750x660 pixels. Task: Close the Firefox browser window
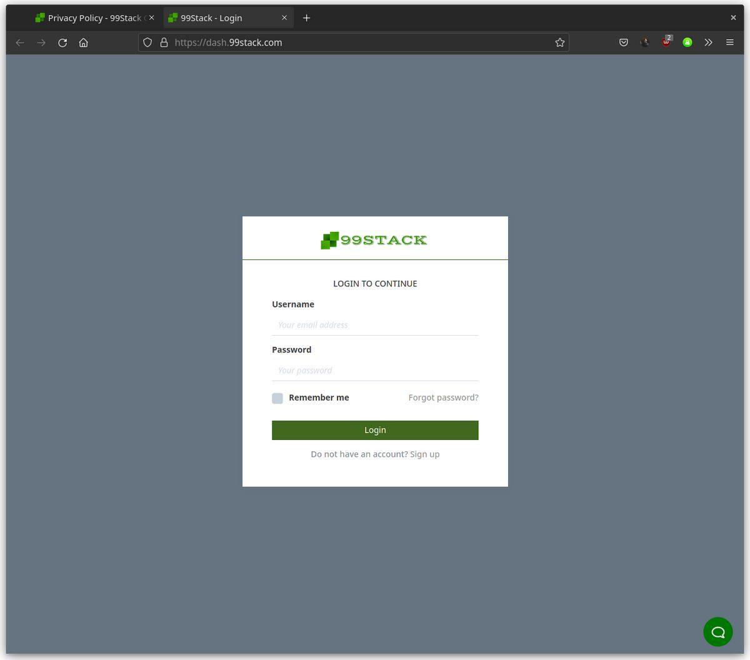(733, 17)
